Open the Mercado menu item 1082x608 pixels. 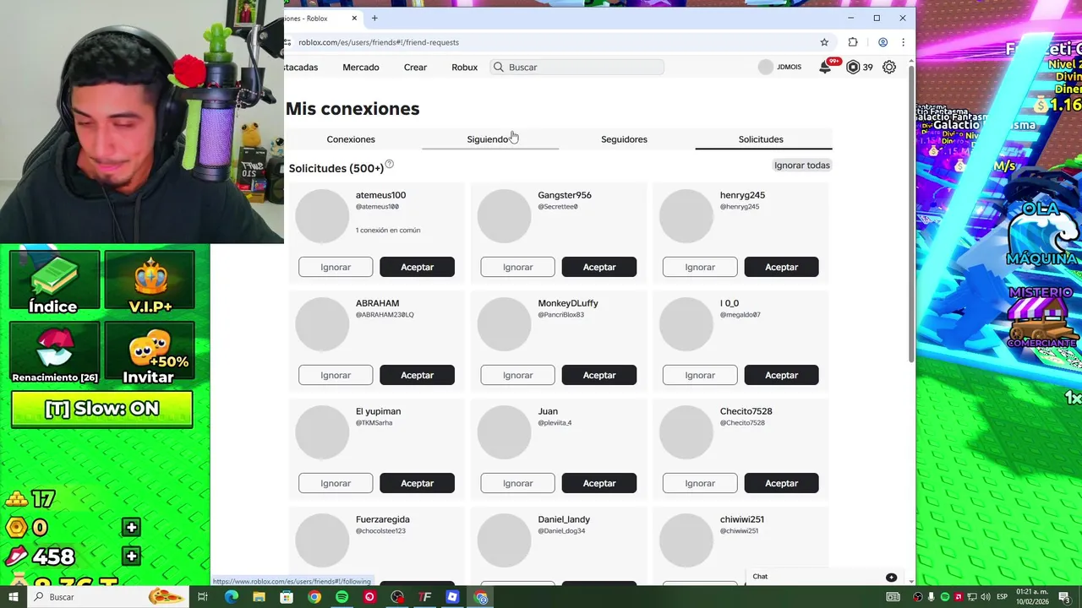(361, 68)
